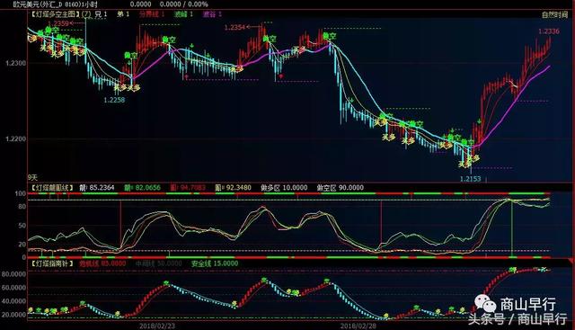Open the 自然时间 time mode selector
575x330 pixels.
tap(554, 14)
